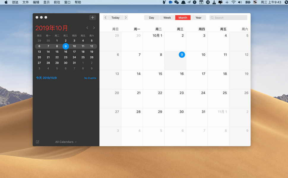Pick highlighted day 9 in mini calendar

(x=66, y=46)
